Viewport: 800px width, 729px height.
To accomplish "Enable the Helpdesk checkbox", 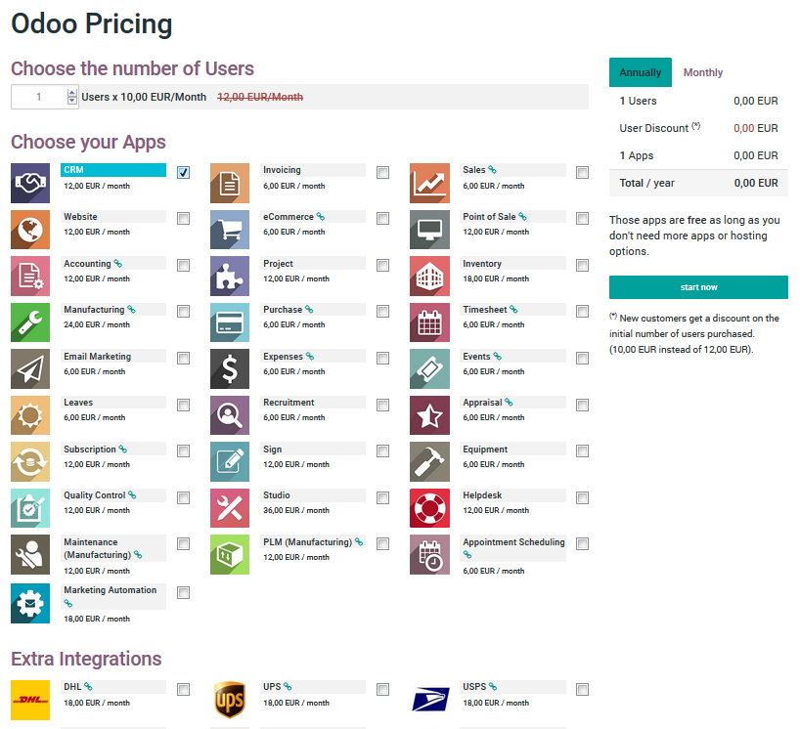I will tap(582, 497).
